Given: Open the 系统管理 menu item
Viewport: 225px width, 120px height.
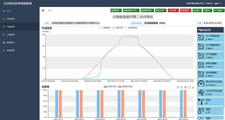Looking at the screenshot, I should pos(20,50).
